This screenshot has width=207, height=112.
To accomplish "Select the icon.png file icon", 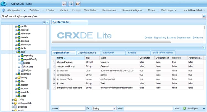I will coord(22,67).
